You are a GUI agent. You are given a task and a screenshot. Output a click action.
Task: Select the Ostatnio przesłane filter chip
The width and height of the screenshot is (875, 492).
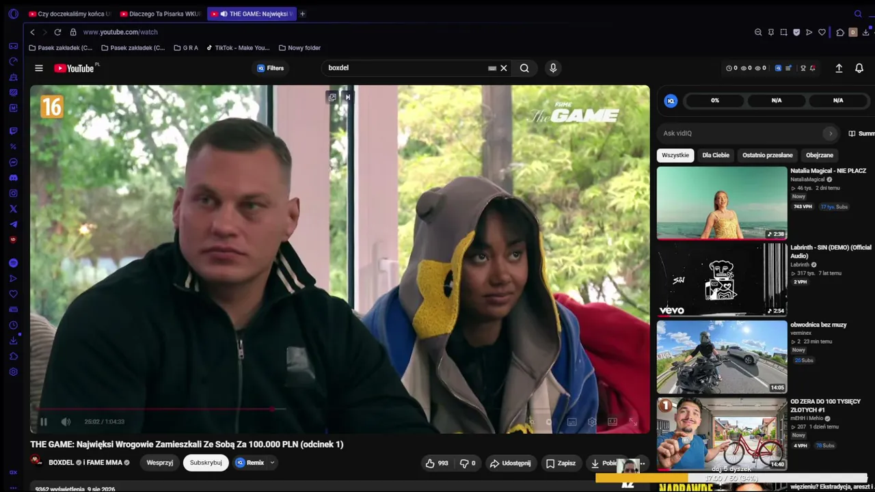(768, 155)
